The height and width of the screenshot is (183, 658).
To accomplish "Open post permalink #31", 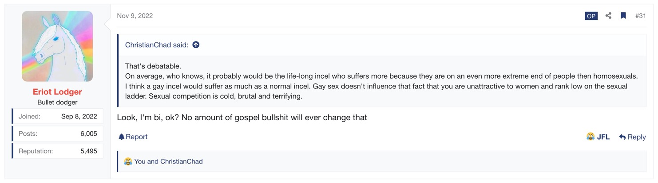I will [x=640, y=16].
